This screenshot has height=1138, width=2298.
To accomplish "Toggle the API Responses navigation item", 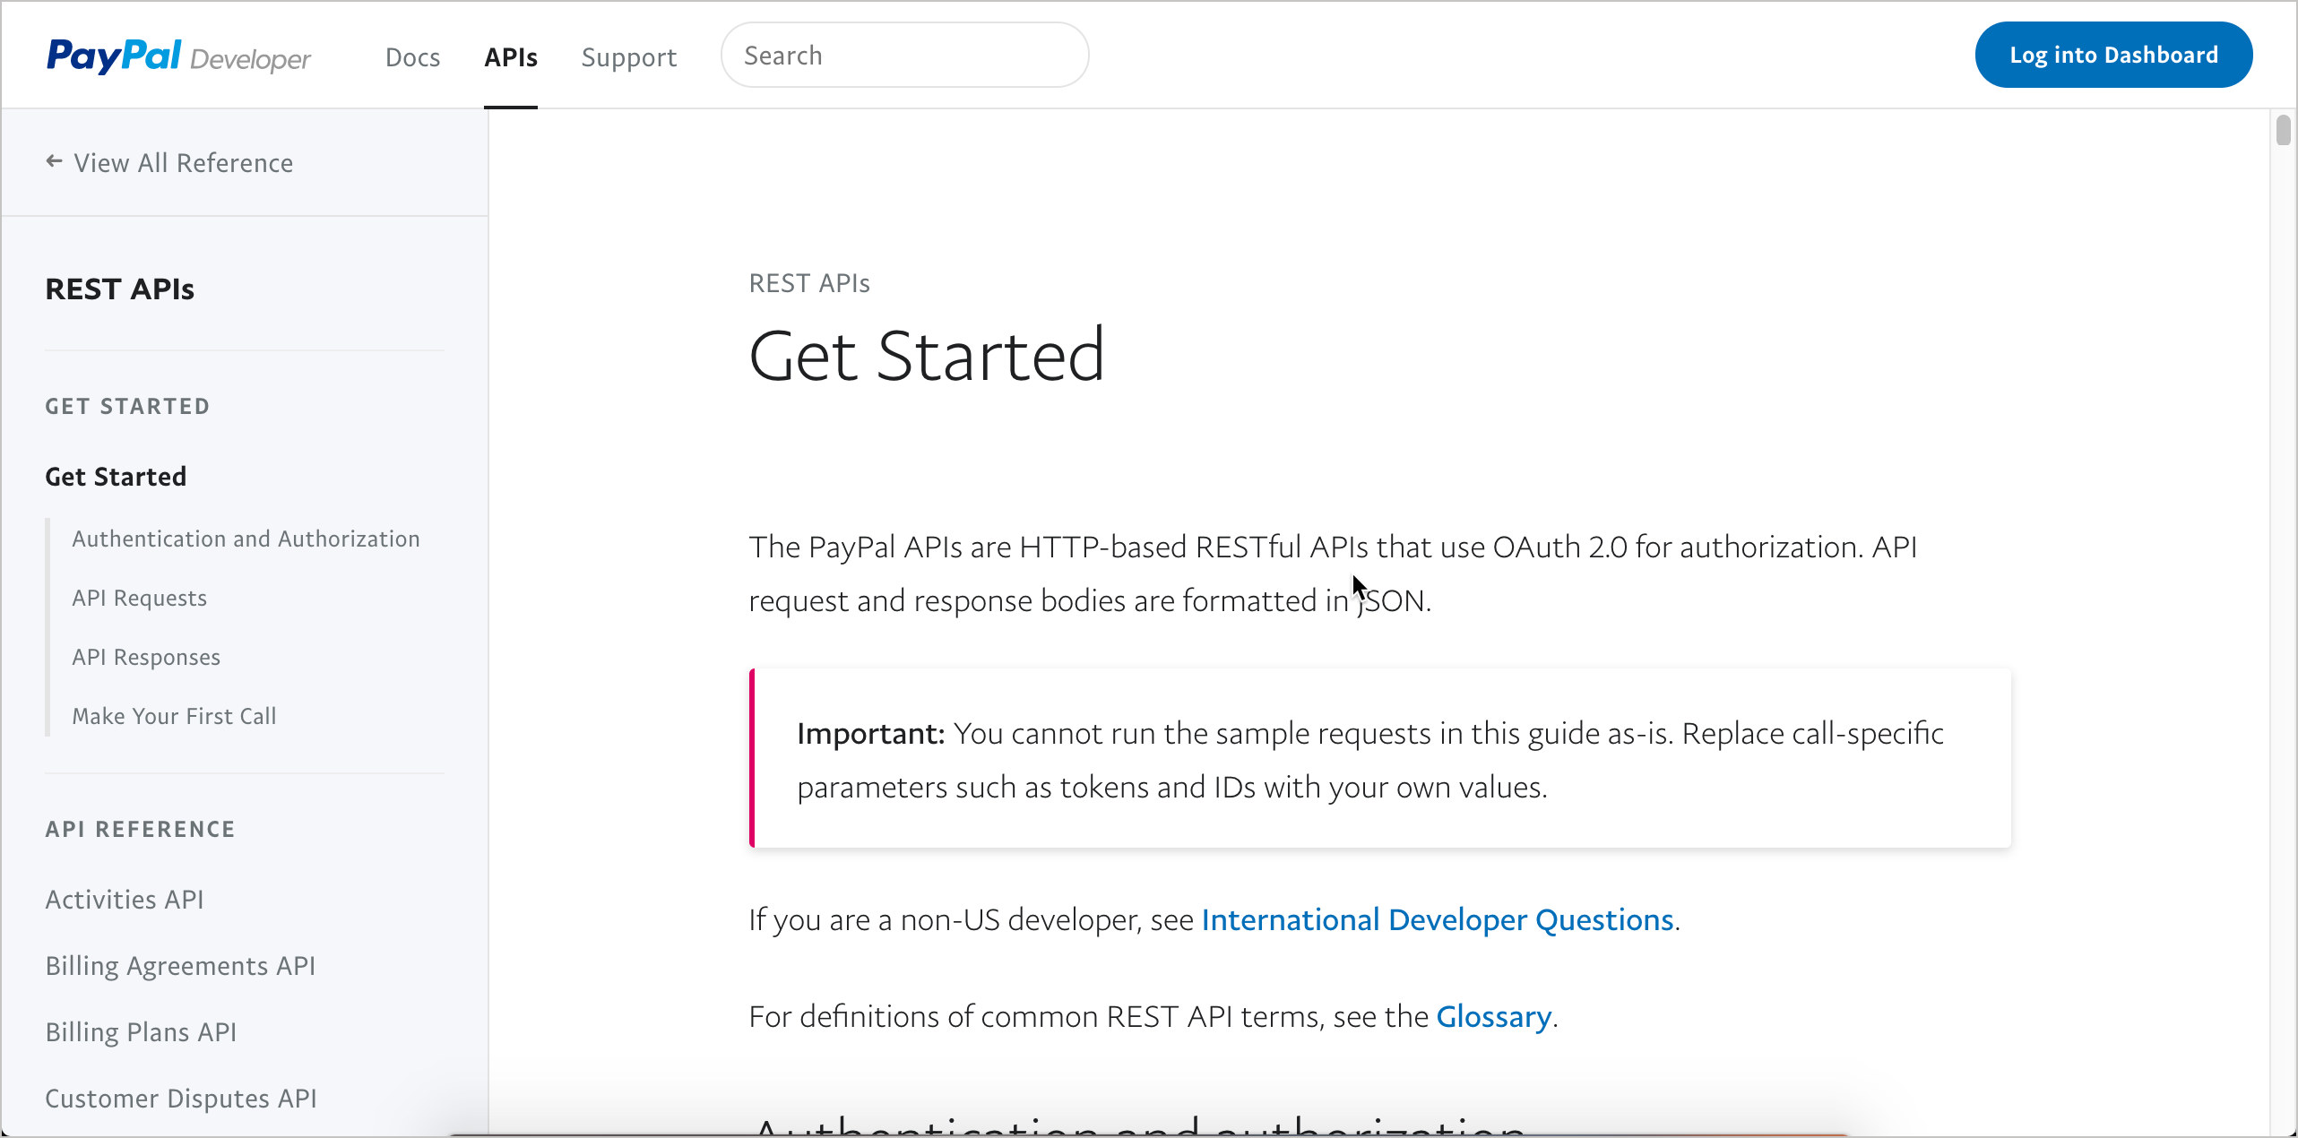I will tap(148, 656).
